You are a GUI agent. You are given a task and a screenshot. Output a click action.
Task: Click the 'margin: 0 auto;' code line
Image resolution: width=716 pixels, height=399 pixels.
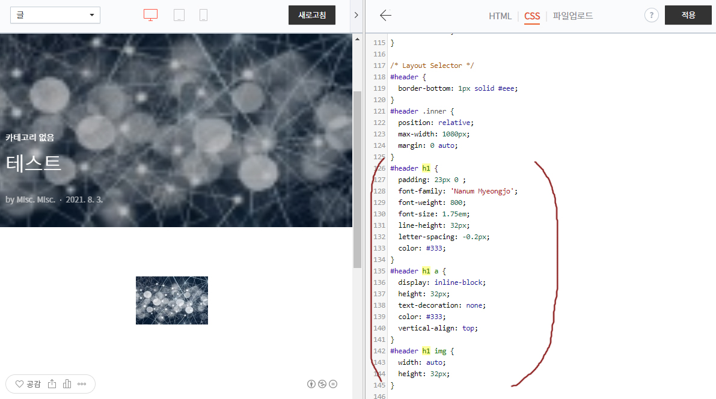[x=427, y=145]
